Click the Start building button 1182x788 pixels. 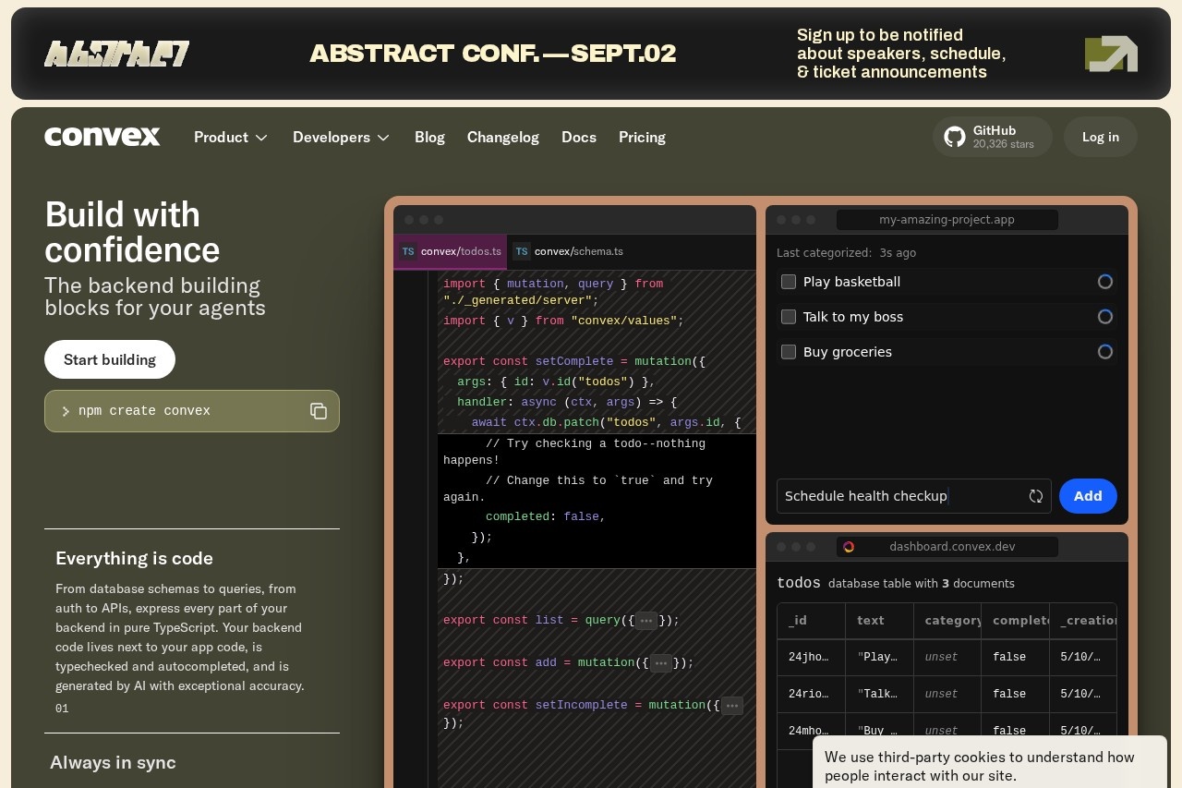click(x=110, y=359)
